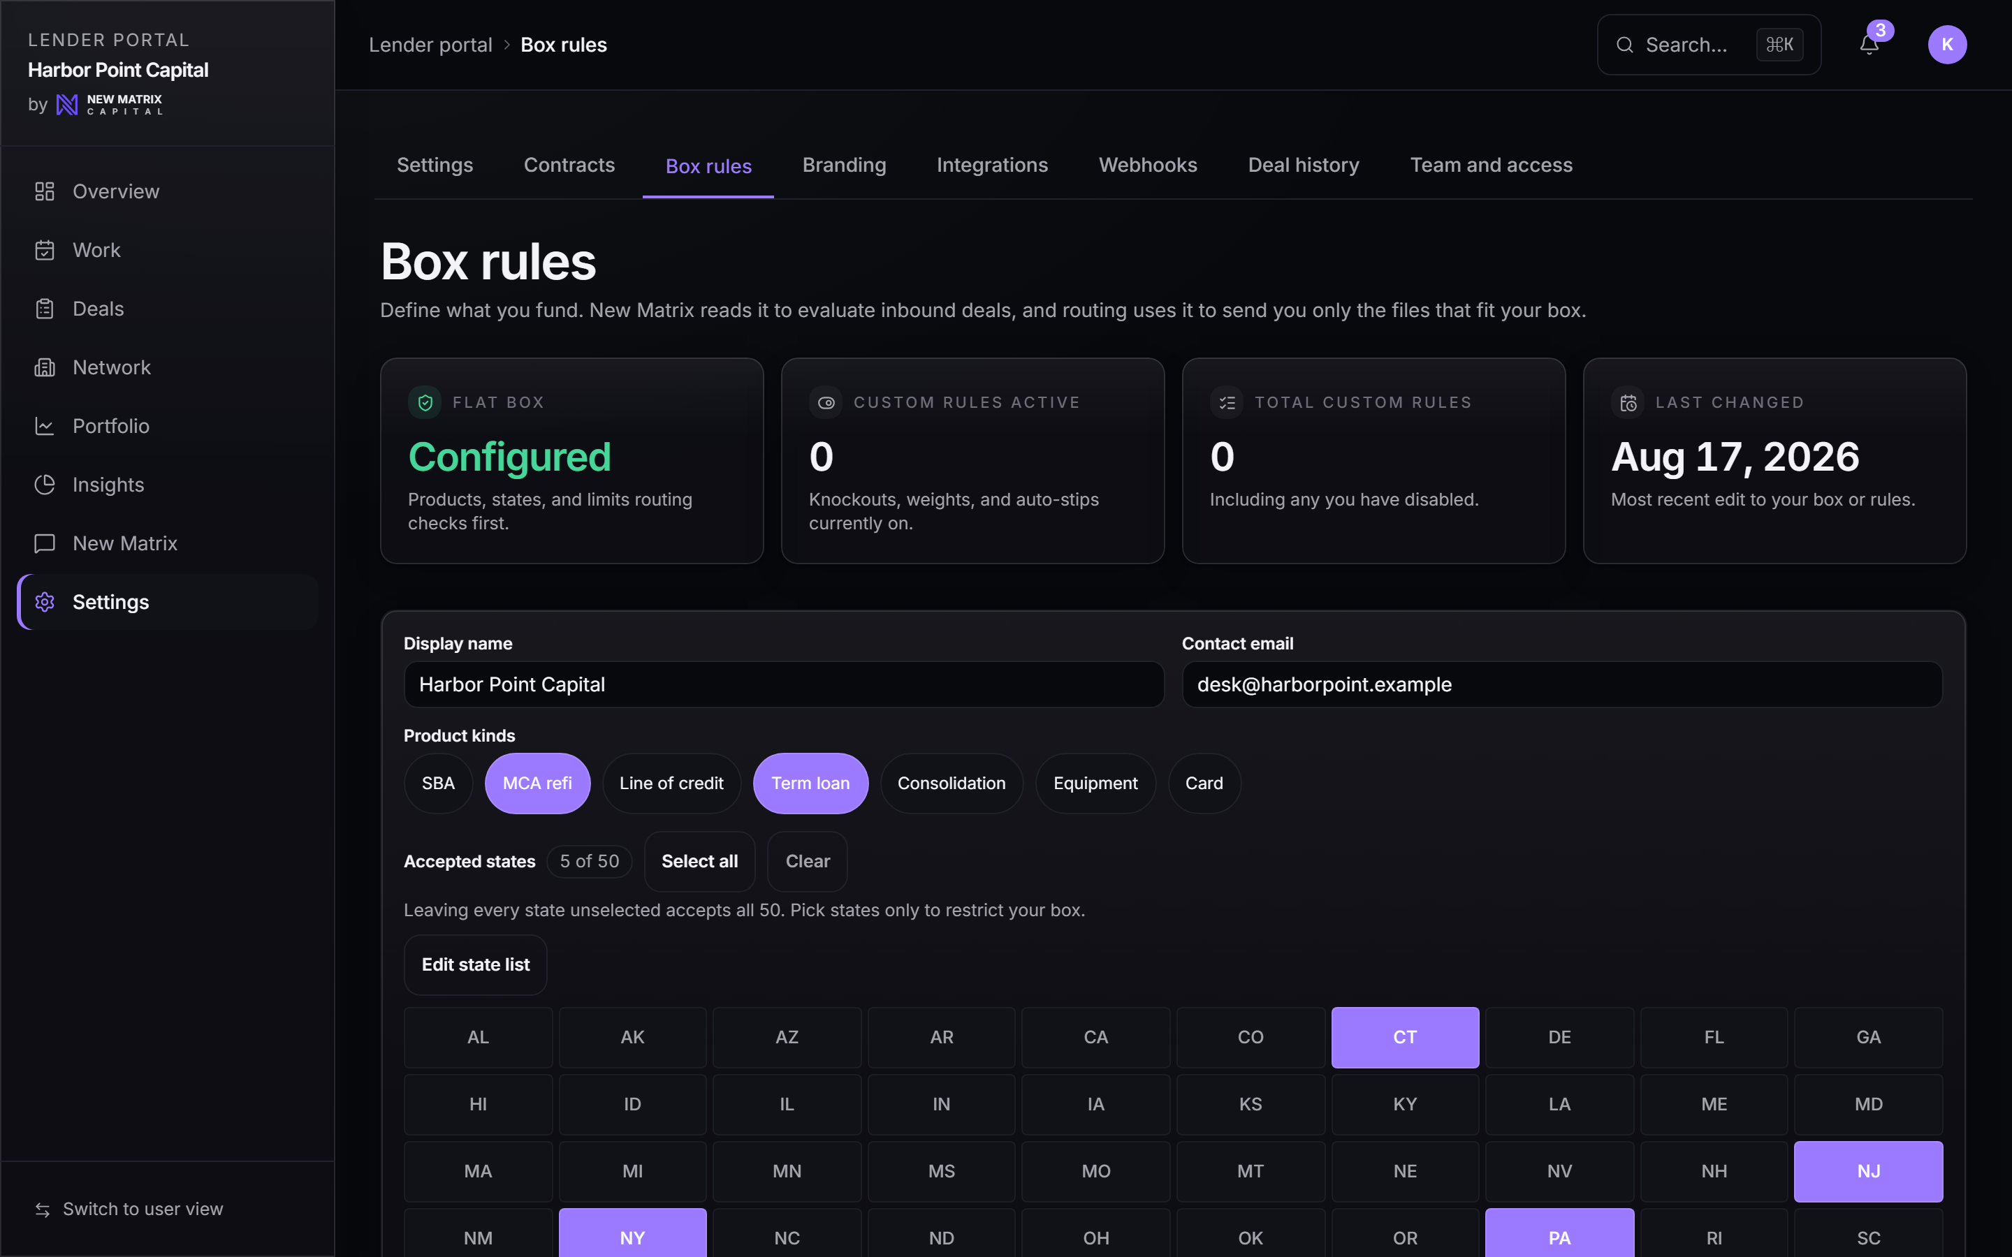The image size is (2012, 1257).
Task: Open the Branding tab
Action: click(844, 165)
